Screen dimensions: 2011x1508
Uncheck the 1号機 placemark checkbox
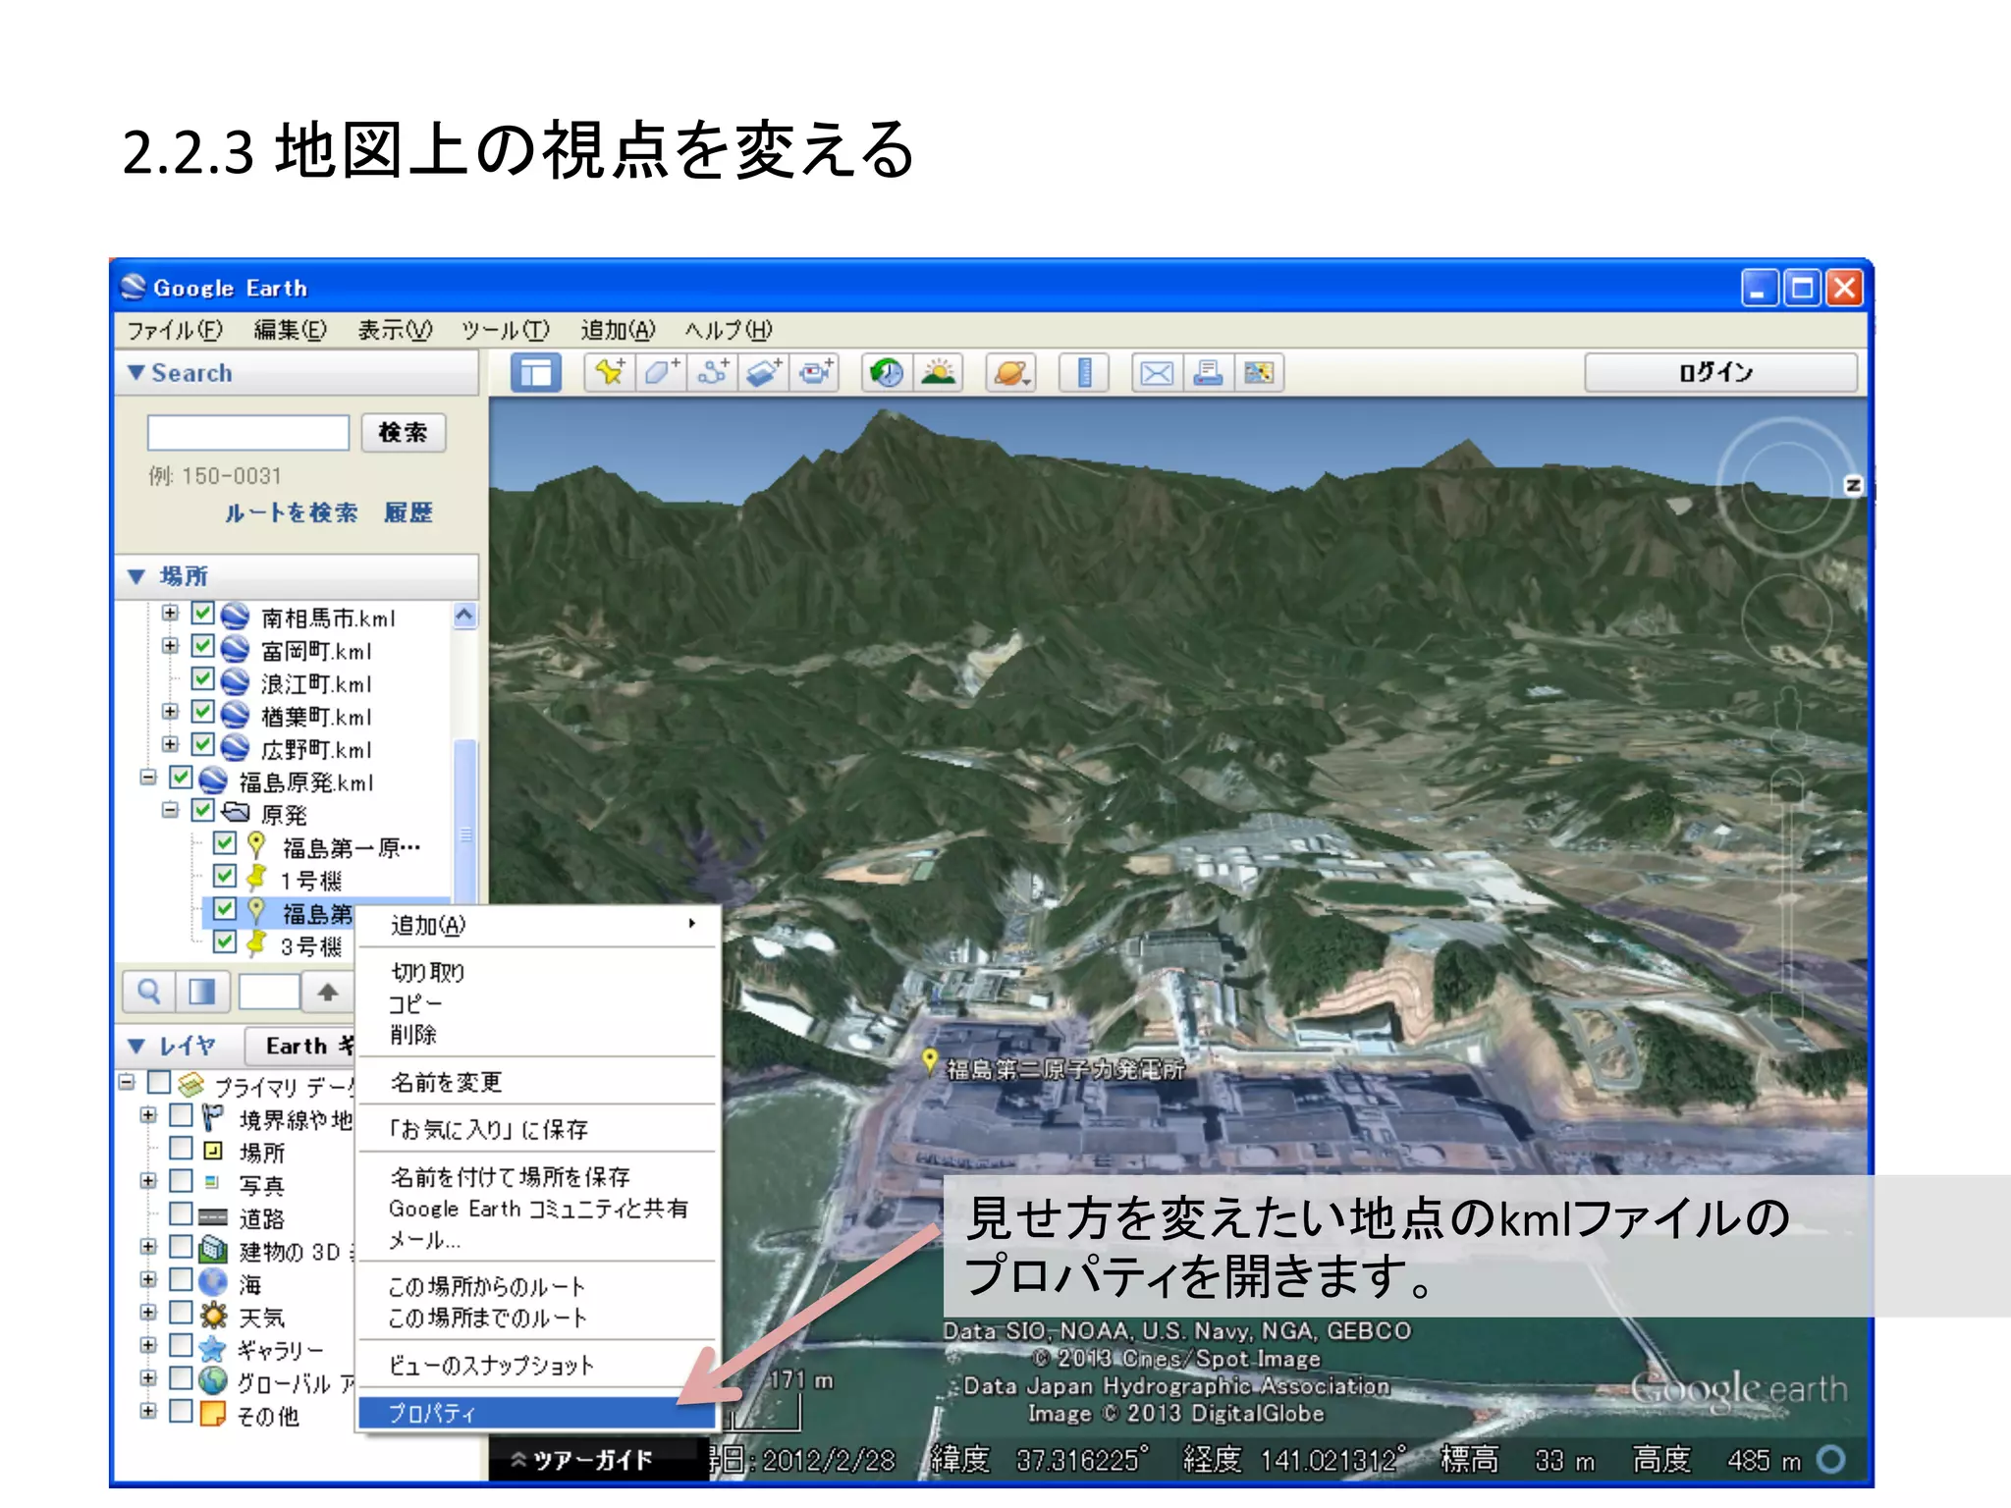point(225,876)
